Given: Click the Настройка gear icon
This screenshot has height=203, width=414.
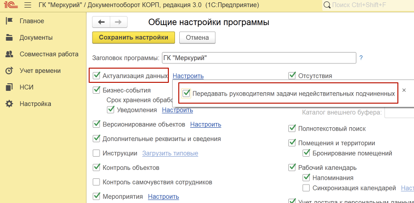Looking at the screenshot, I should (x=9, y=104).
